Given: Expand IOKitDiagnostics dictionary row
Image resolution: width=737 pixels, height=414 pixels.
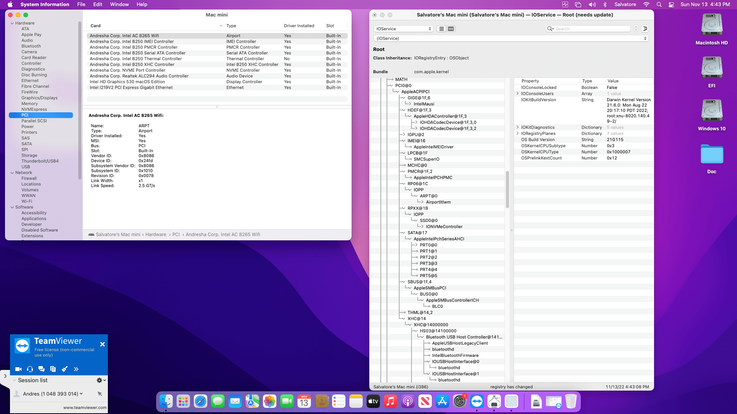Looking at the screenshot, I should [x=517, y=127].
